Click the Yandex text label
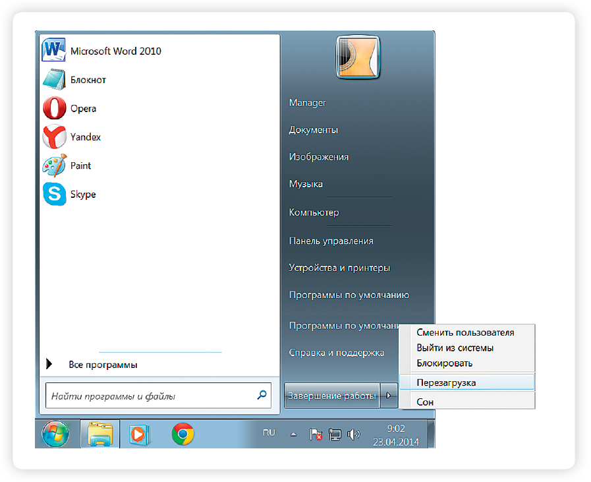 (x=86, y=137)
